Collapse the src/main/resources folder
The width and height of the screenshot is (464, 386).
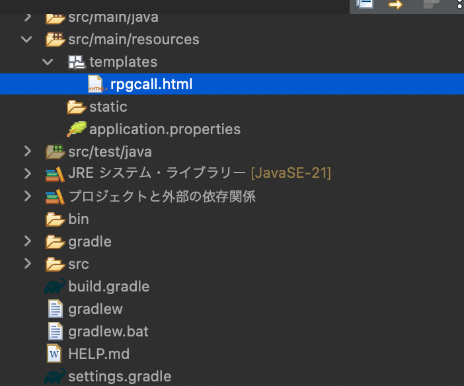click(x=26, y=40)
